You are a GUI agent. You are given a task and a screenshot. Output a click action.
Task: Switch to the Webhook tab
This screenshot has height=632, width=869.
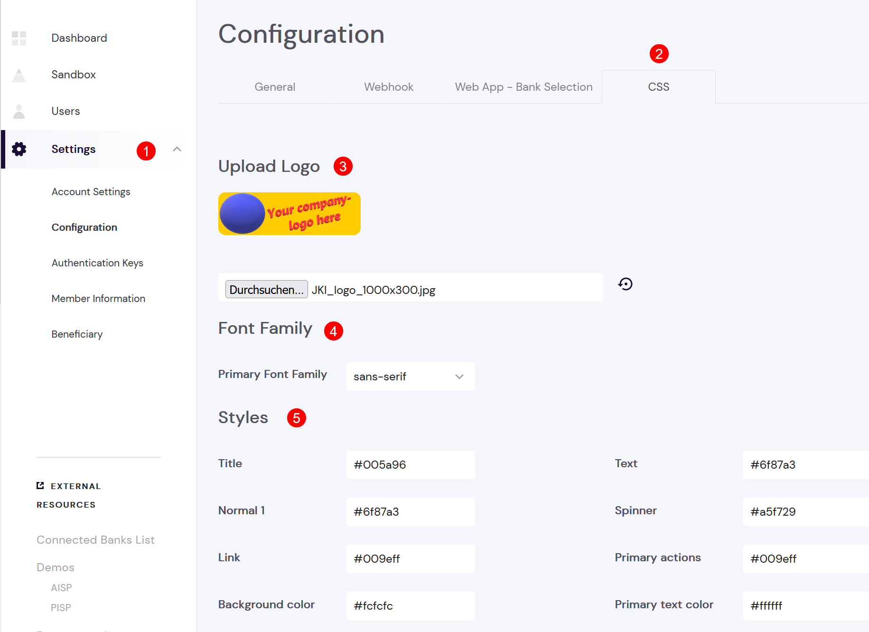coord(389,87)
